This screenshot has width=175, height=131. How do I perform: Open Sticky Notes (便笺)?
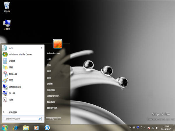coord(11,67)
